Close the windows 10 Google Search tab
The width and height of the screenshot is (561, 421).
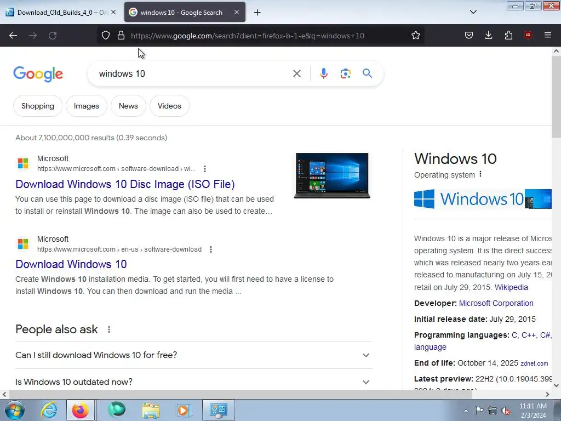click(237, 12)
